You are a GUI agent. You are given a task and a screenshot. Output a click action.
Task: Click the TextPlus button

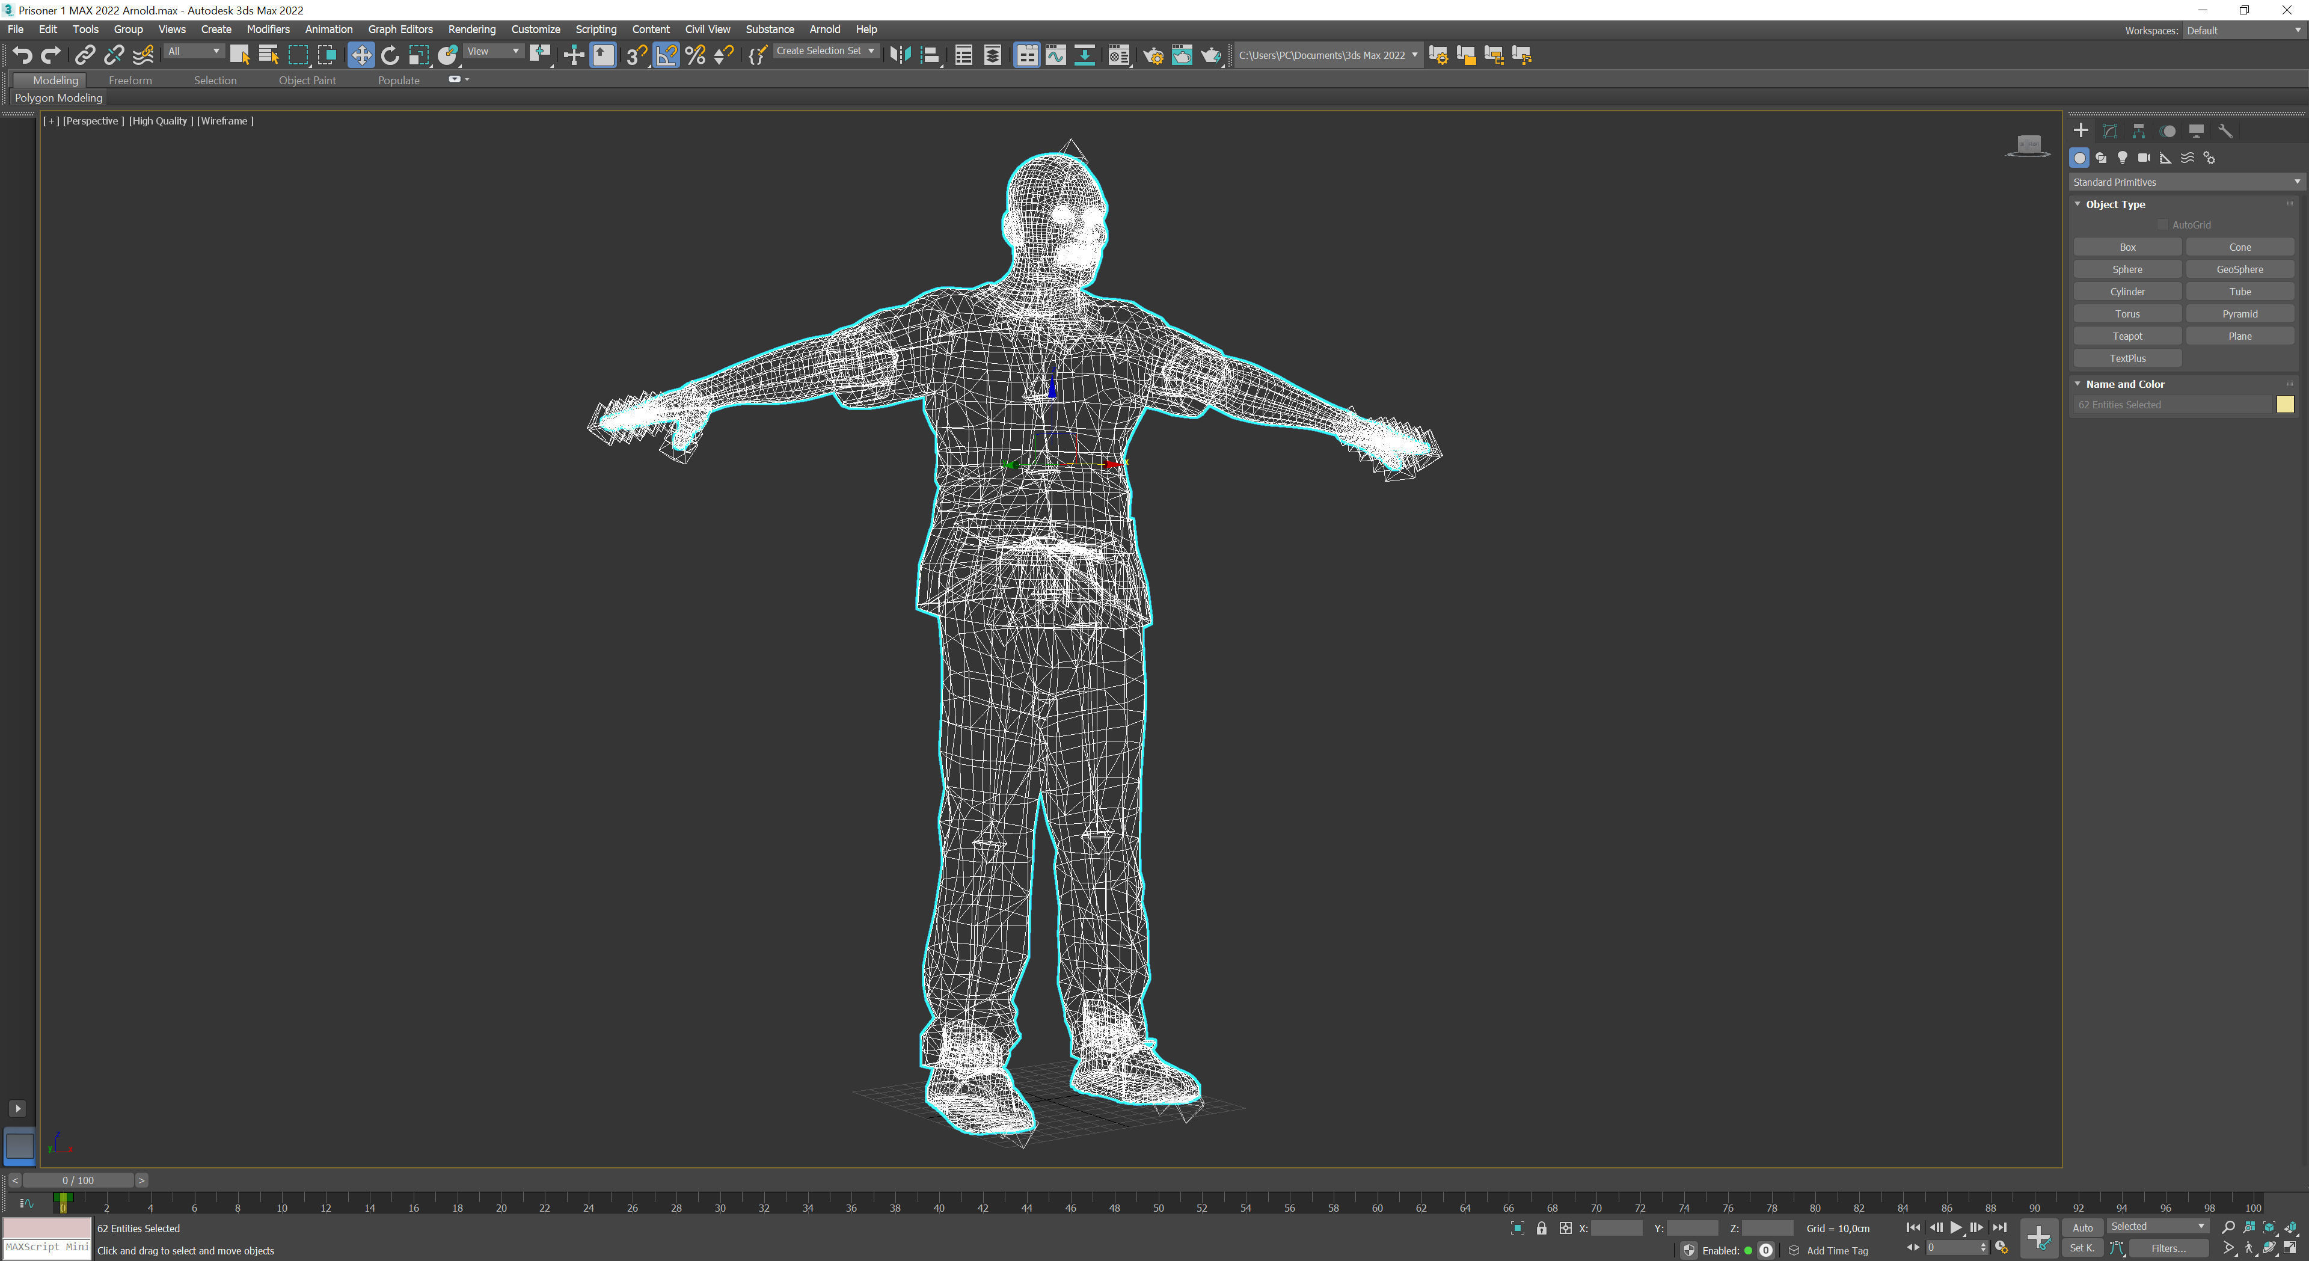pyautogui.click(x=2127, y=358)
